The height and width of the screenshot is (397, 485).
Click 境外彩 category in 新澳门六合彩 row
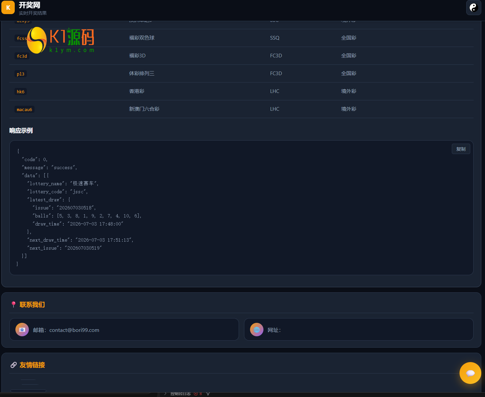click(x=349, y=109)
